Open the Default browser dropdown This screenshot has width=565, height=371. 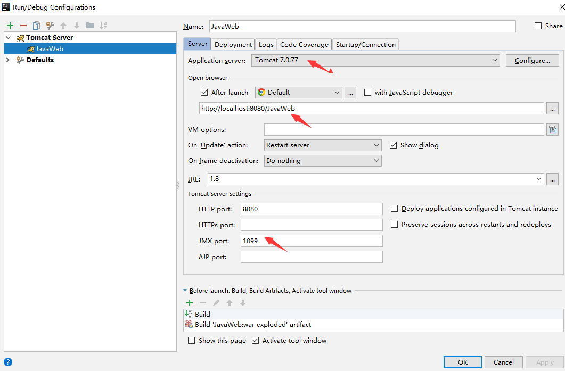299,93
